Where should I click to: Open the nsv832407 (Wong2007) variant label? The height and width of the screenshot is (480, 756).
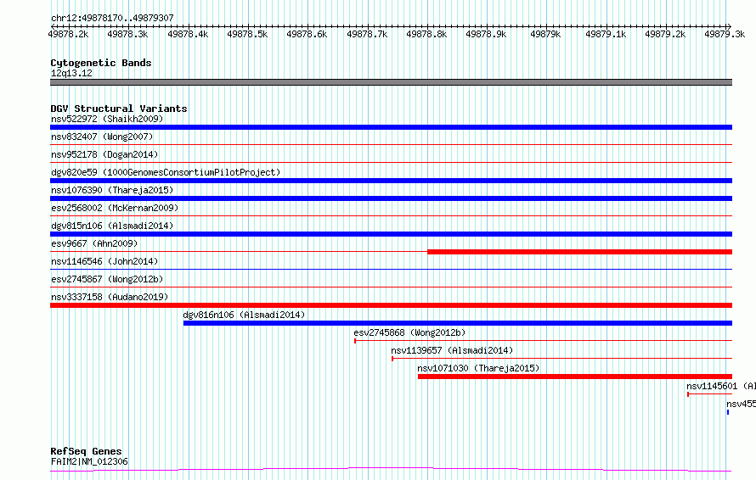(102, 137)
